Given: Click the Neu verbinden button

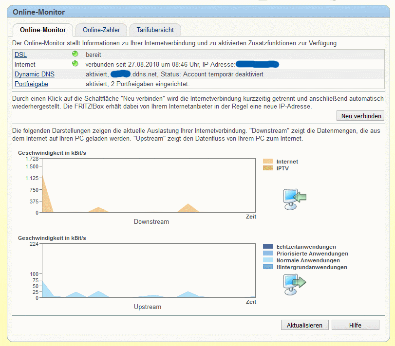Looking at the screenshot, I should (360, 116).
